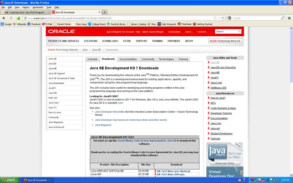Go to the Firefox home page icon
This screenshot has width=293, height=183.
tap(289, 18)
